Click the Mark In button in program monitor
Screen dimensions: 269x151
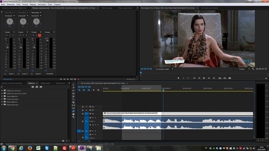coord(184,78)
